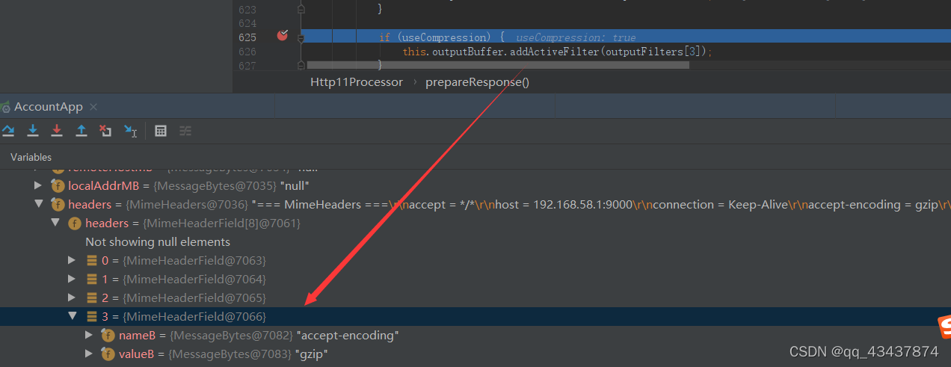Select row 1 = MimeHeaderField@7064
This screenshot has width=951, height=367.
click(475, 279)
